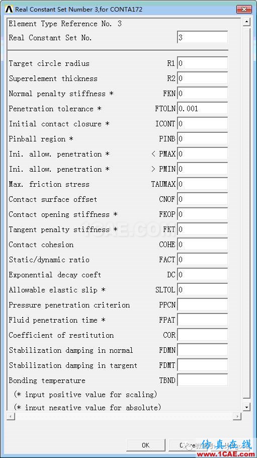Click the TAUMAX max friction stress field

click(202, 184)
